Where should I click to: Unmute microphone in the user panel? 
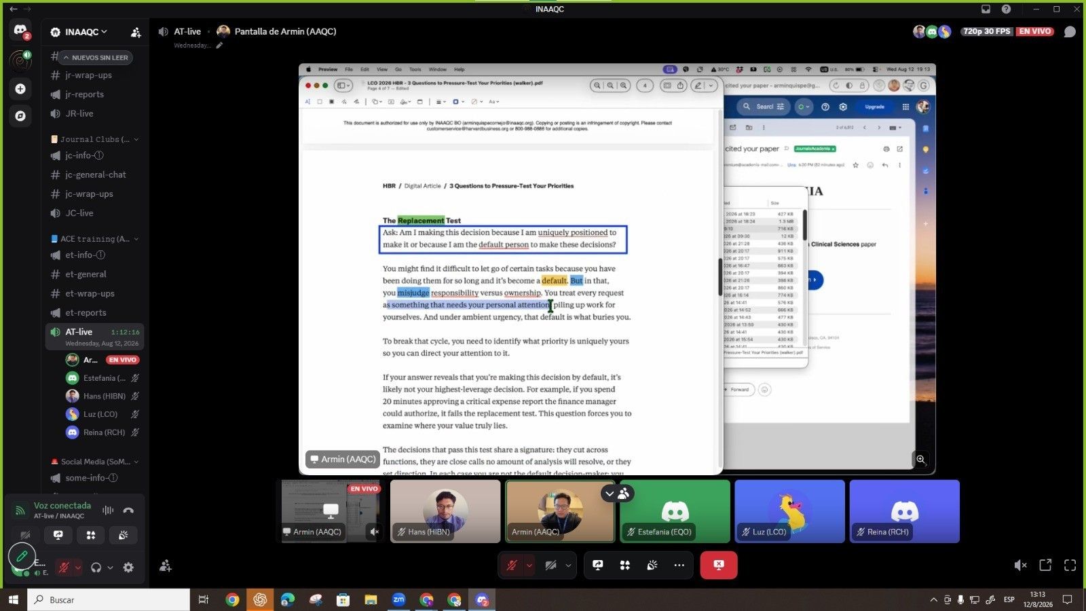tap(64, 568)
